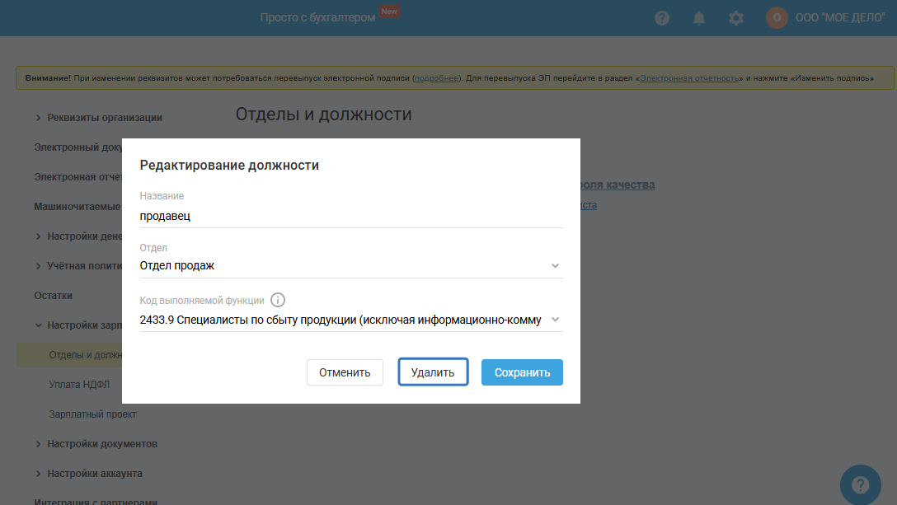Click the Название field containing продавец

[x=351, y=216]
